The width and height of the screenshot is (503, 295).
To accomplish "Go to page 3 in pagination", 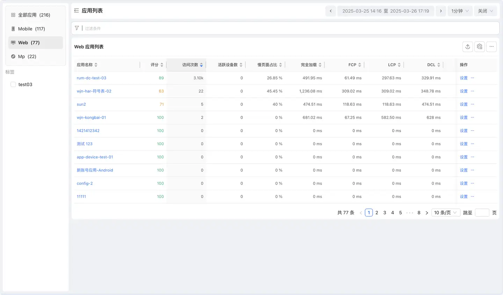I will click(385, 213).
